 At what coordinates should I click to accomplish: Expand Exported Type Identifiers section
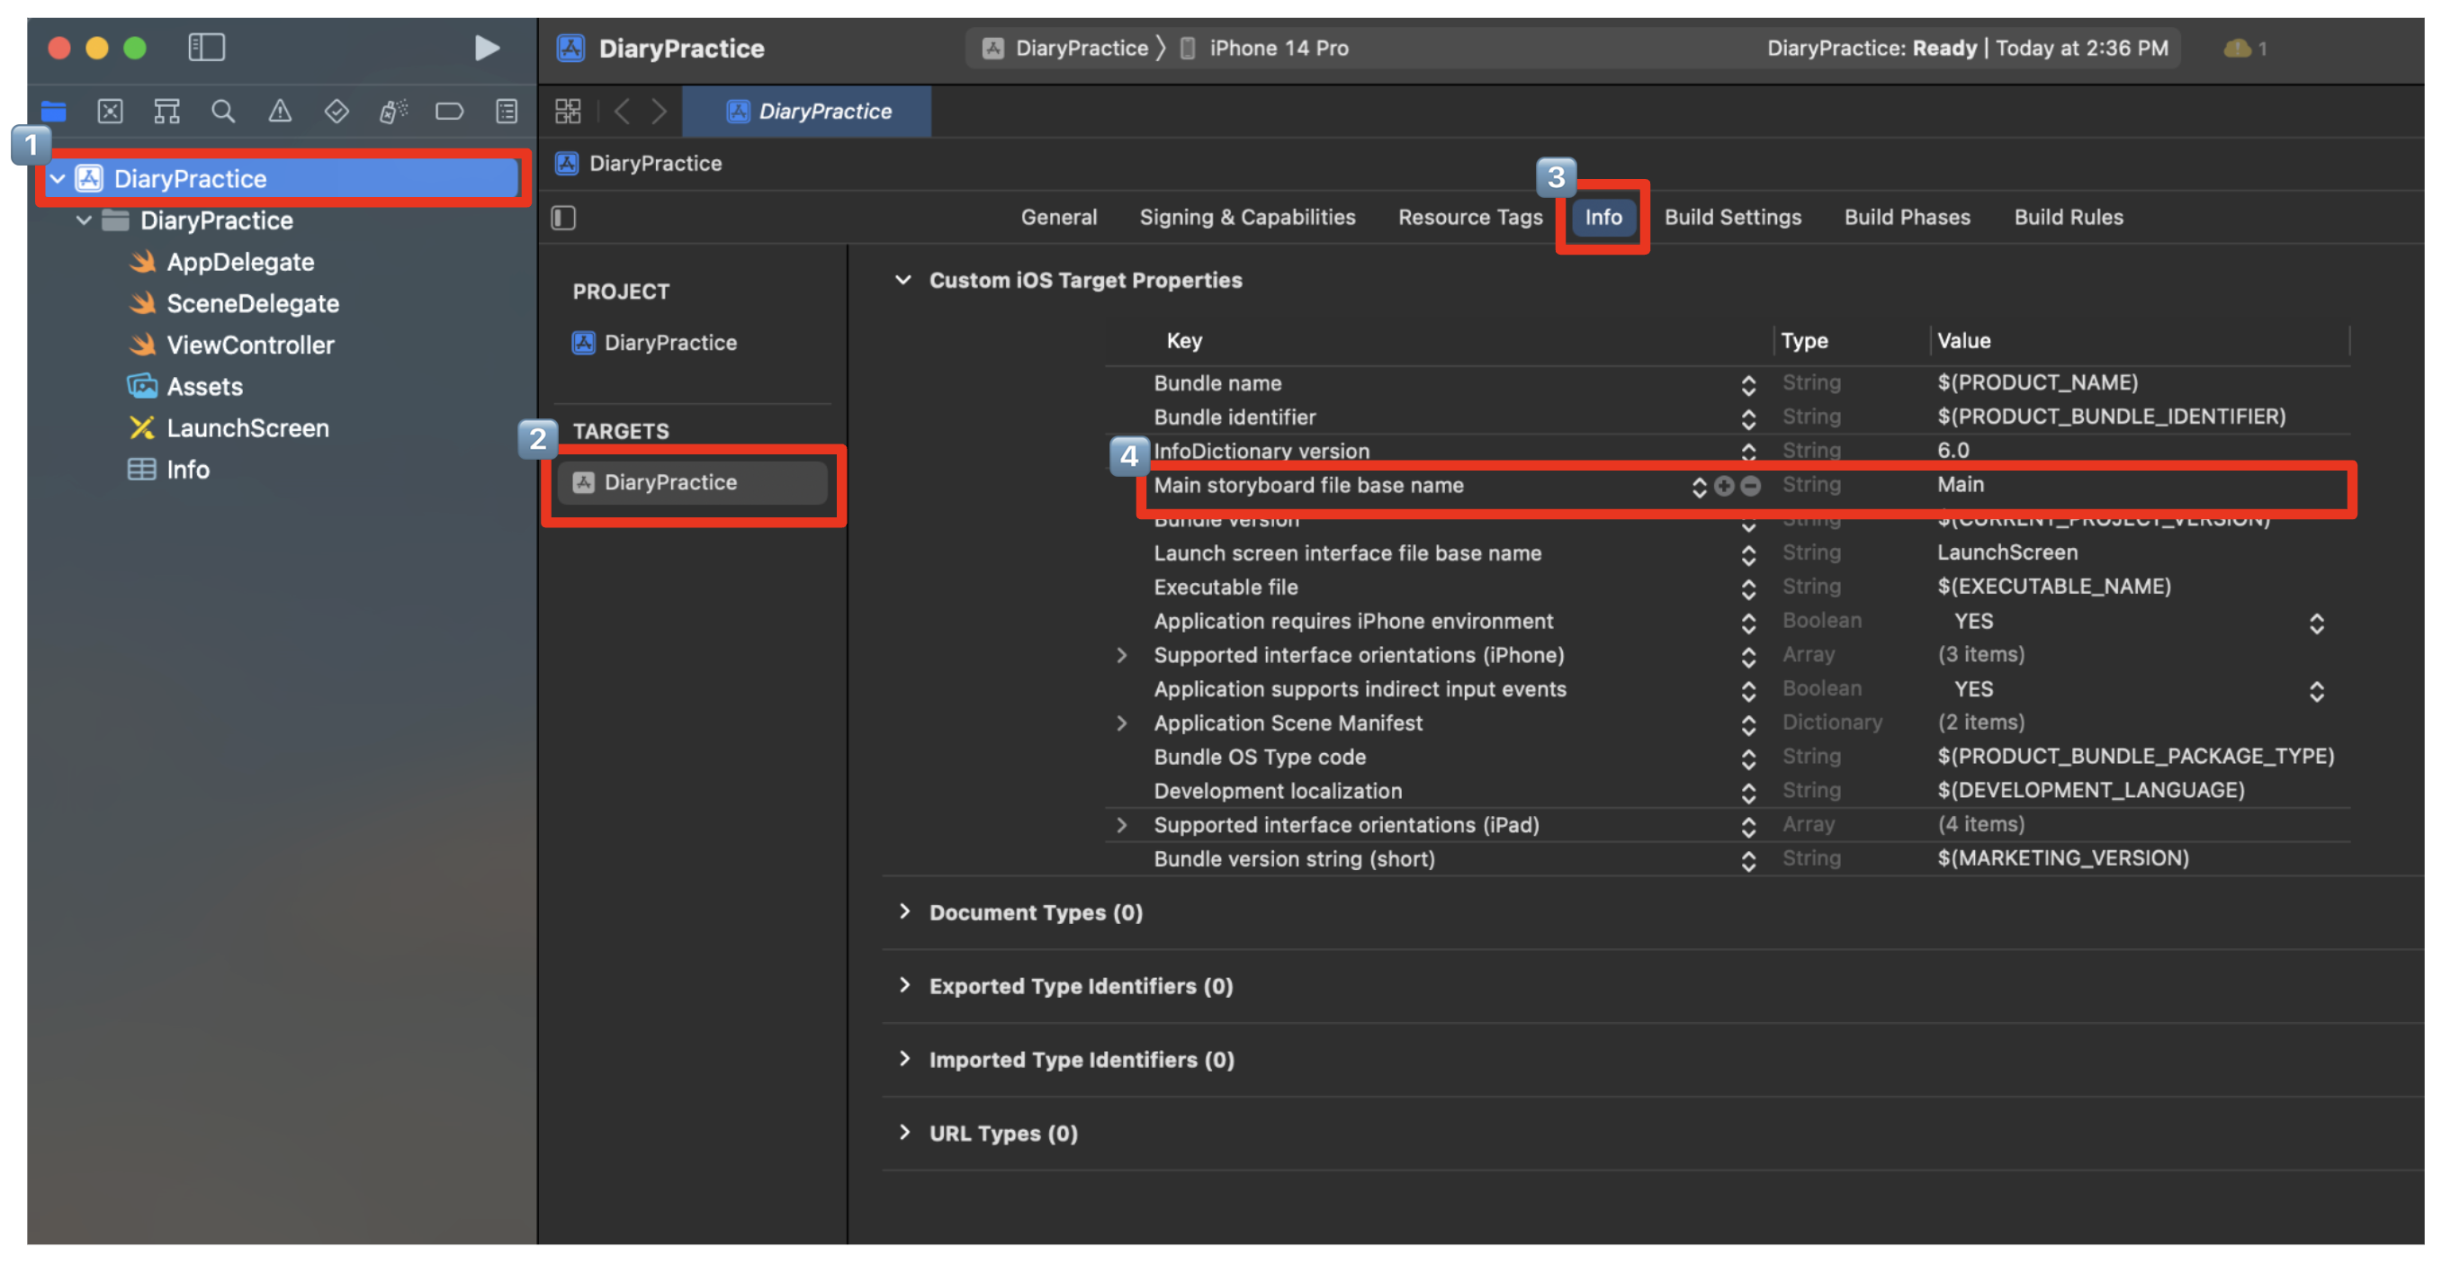[904, 985]
